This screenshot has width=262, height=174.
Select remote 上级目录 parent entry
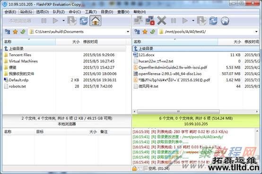click(x=196, y=49)
